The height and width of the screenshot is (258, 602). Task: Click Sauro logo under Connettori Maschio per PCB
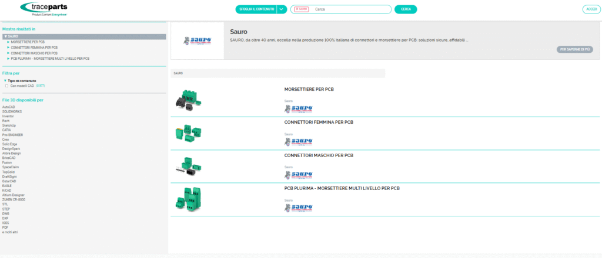click(x=298, y=175)
